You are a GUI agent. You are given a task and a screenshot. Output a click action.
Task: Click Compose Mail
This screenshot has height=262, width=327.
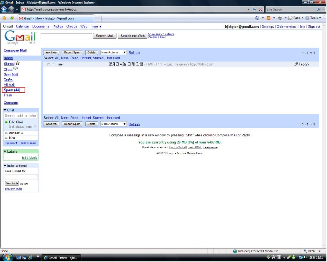click(x=15, y=50)
